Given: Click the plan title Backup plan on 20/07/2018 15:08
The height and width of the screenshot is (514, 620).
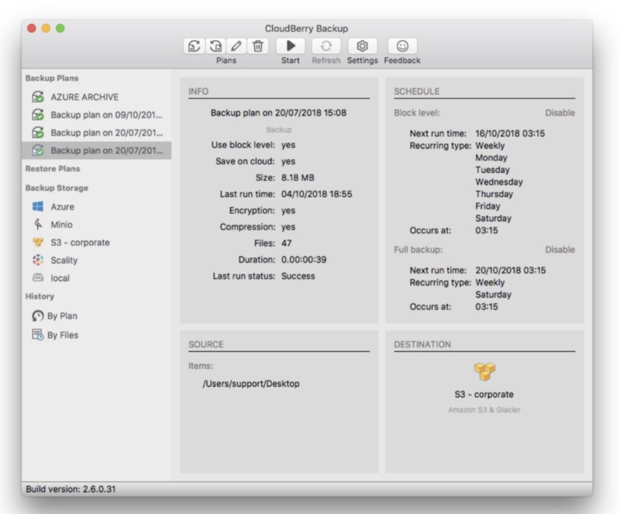Looking at the screenshot, I should (x=278, y=112).
